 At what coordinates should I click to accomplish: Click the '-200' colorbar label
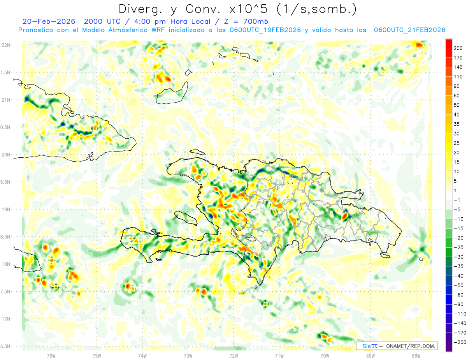[460, 342]
